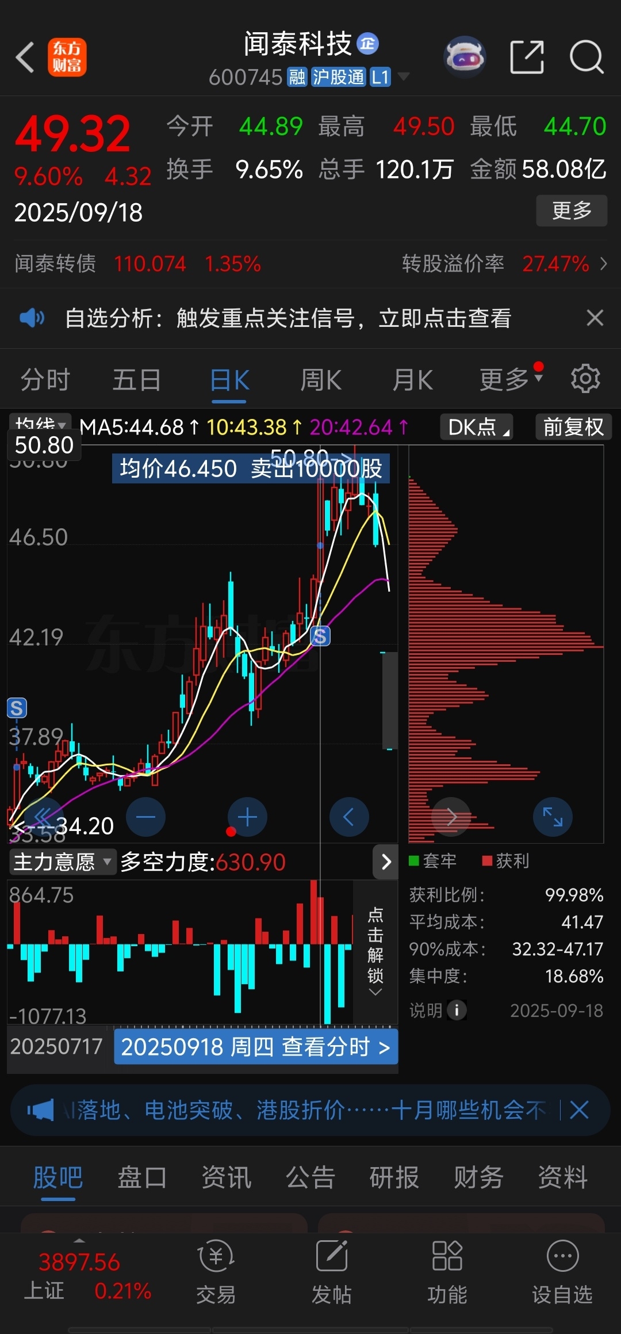Toggle the DK点 indicator
This screenshot has height=1334, width=621.
[477, 427]
